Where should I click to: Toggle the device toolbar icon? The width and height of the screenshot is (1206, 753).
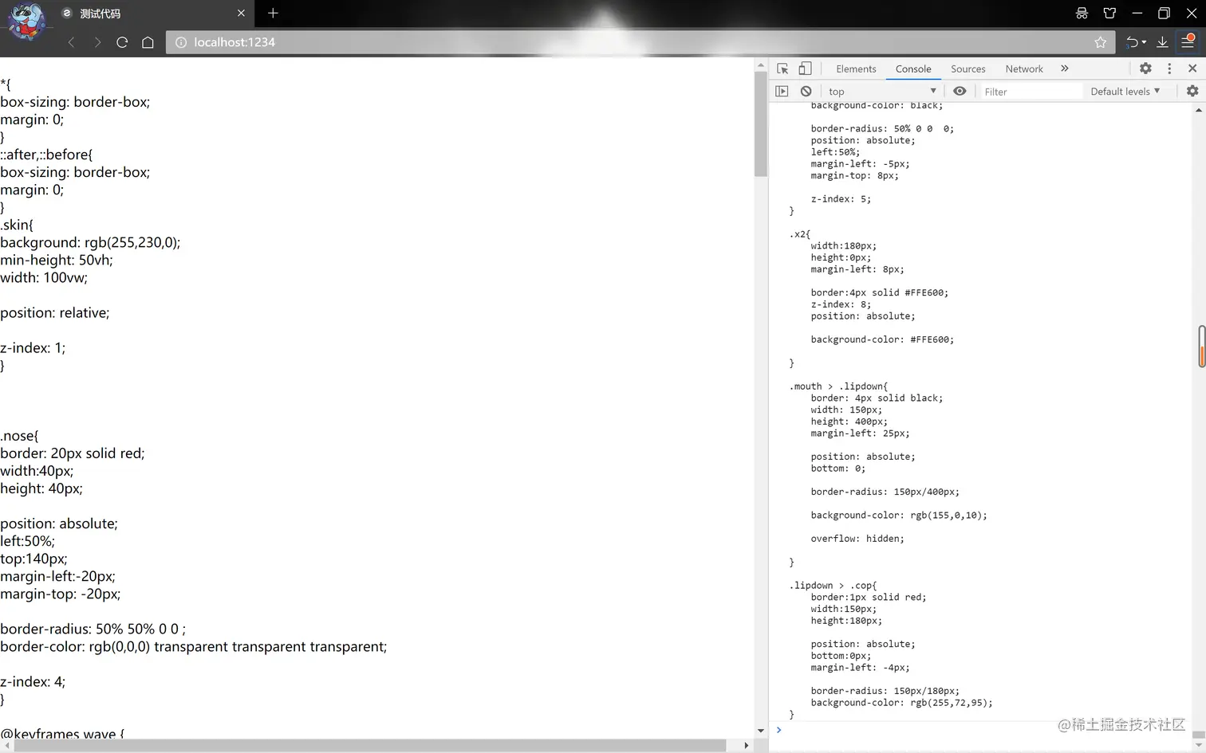[x=805, y=69]
